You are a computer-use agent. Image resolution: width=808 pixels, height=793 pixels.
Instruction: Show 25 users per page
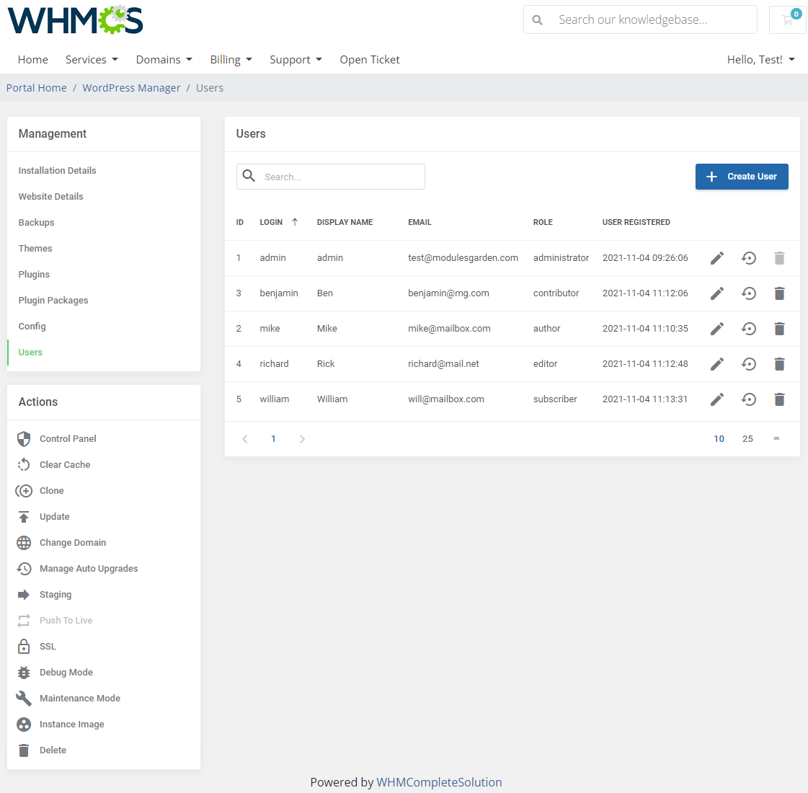[x=747, y=438]
